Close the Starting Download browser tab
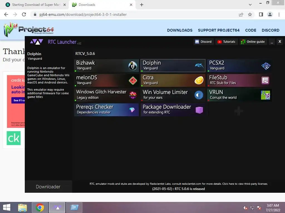Image resolution: width=285 pixels, height=213 pixels. click(65, 5)
